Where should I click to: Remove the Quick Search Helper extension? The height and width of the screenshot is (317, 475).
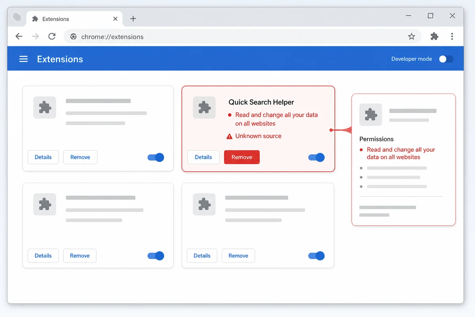click(242, 157)
